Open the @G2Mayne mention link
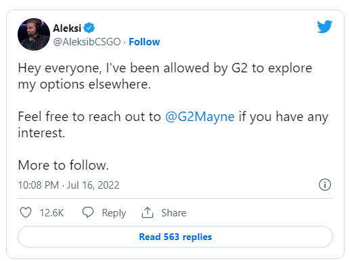The height and width of the screenshot is (261, 350). (200, 117)
